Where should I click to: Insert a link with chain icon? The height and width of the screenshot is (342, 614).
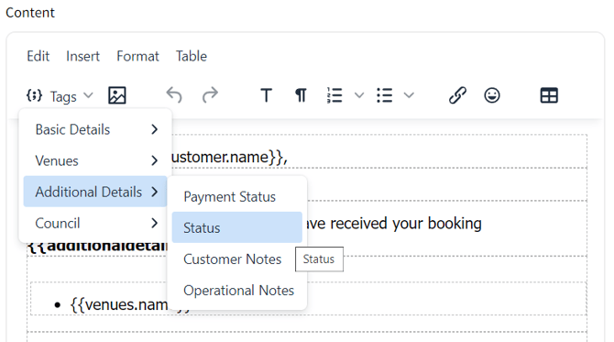pyautogui.click(x=457, y=95)
